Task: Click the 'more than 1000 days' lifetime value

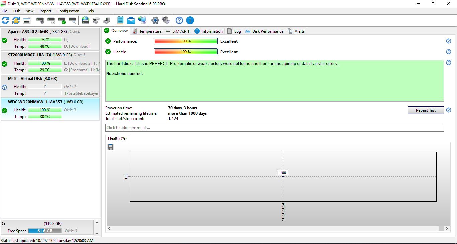Action: click(187, 113)
